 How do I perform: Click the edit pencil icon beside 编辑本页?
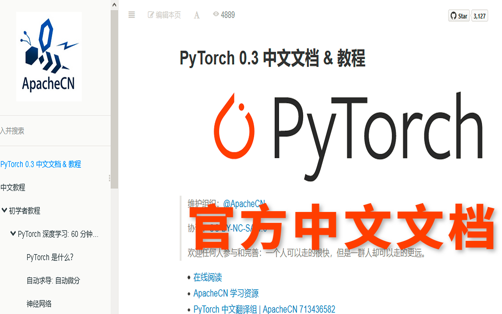tap(151, 15)
